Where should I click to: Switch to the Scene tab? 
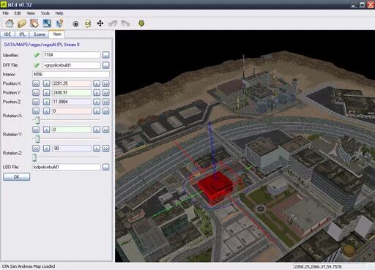click(x=40, y=34)
